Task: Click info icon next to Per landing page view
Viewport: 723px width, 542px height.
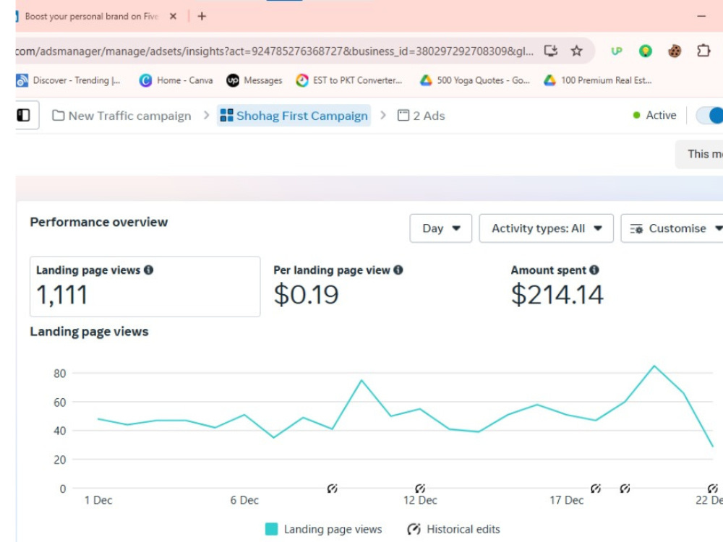Action: tap(398, 270)
